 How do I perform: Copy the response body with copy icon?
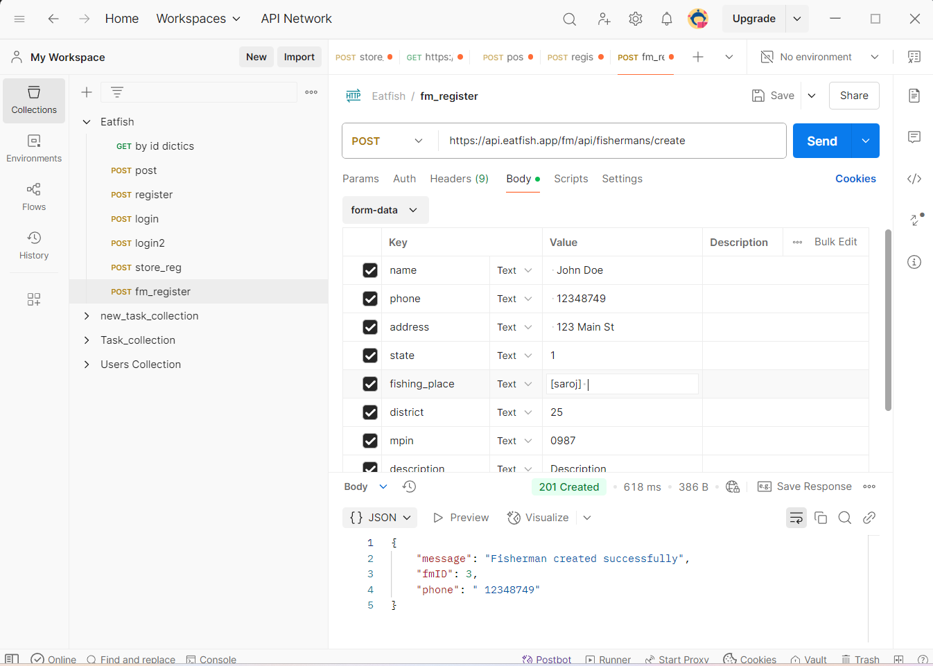click(821, 518)
